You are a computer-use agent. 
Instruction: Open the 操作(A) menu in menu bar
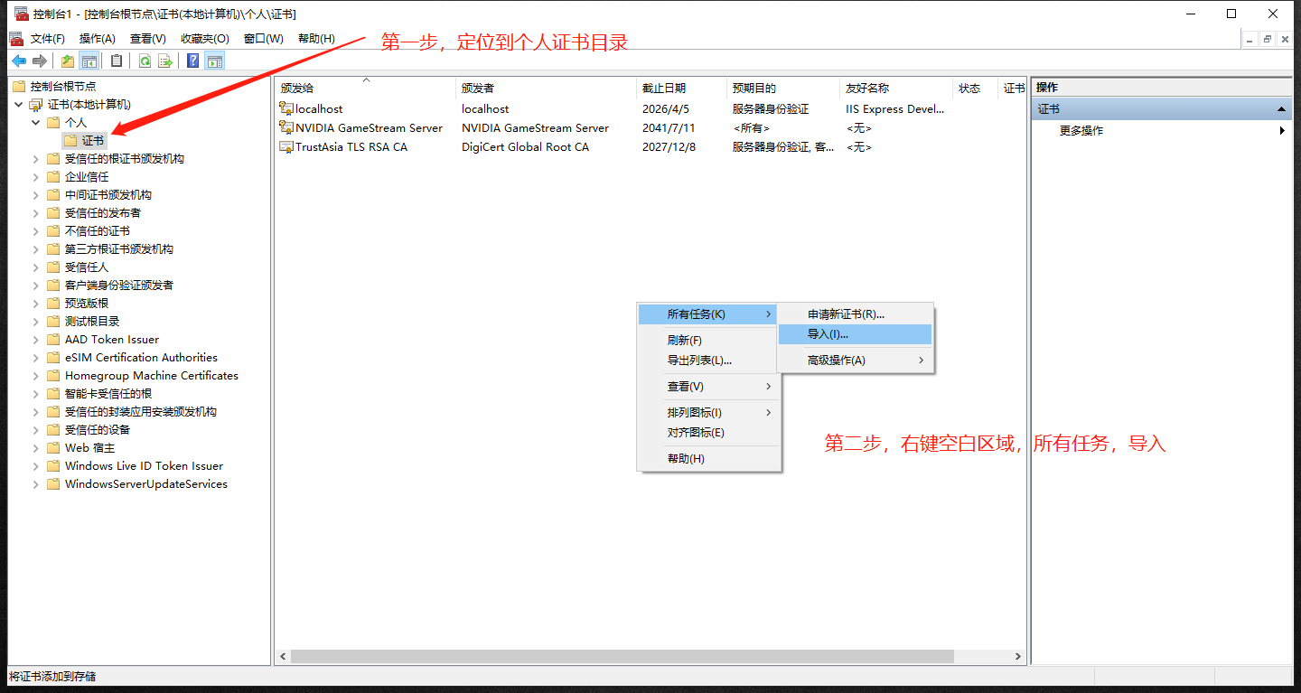pyautogui.click(x=97, y=39)
